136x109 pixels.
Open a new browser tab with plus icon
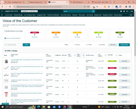(114, 2)
